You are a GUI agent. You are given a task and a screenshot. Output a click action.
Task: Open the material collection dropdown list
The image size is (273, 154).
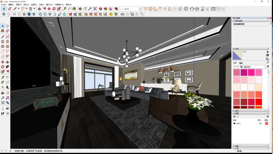255,67
